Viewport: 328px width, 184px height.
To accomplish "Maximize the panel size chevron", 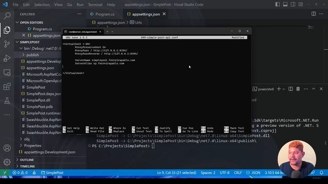I will pyautogui.click(x=314, y=89).
